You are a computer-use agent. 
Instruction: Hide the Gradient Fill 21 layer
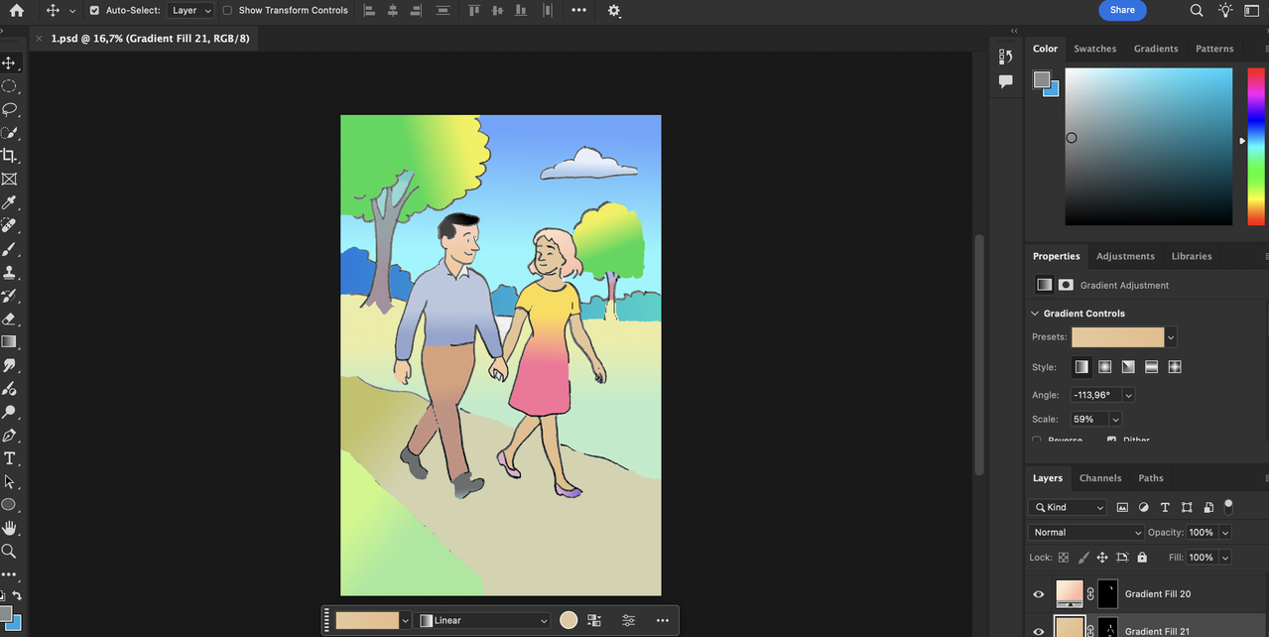1039,631
